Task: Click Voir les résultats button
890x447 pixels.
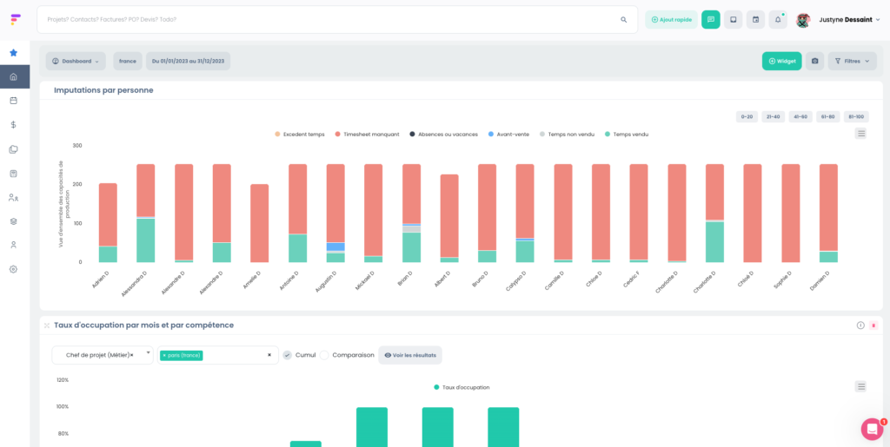Action: (409, 355)
